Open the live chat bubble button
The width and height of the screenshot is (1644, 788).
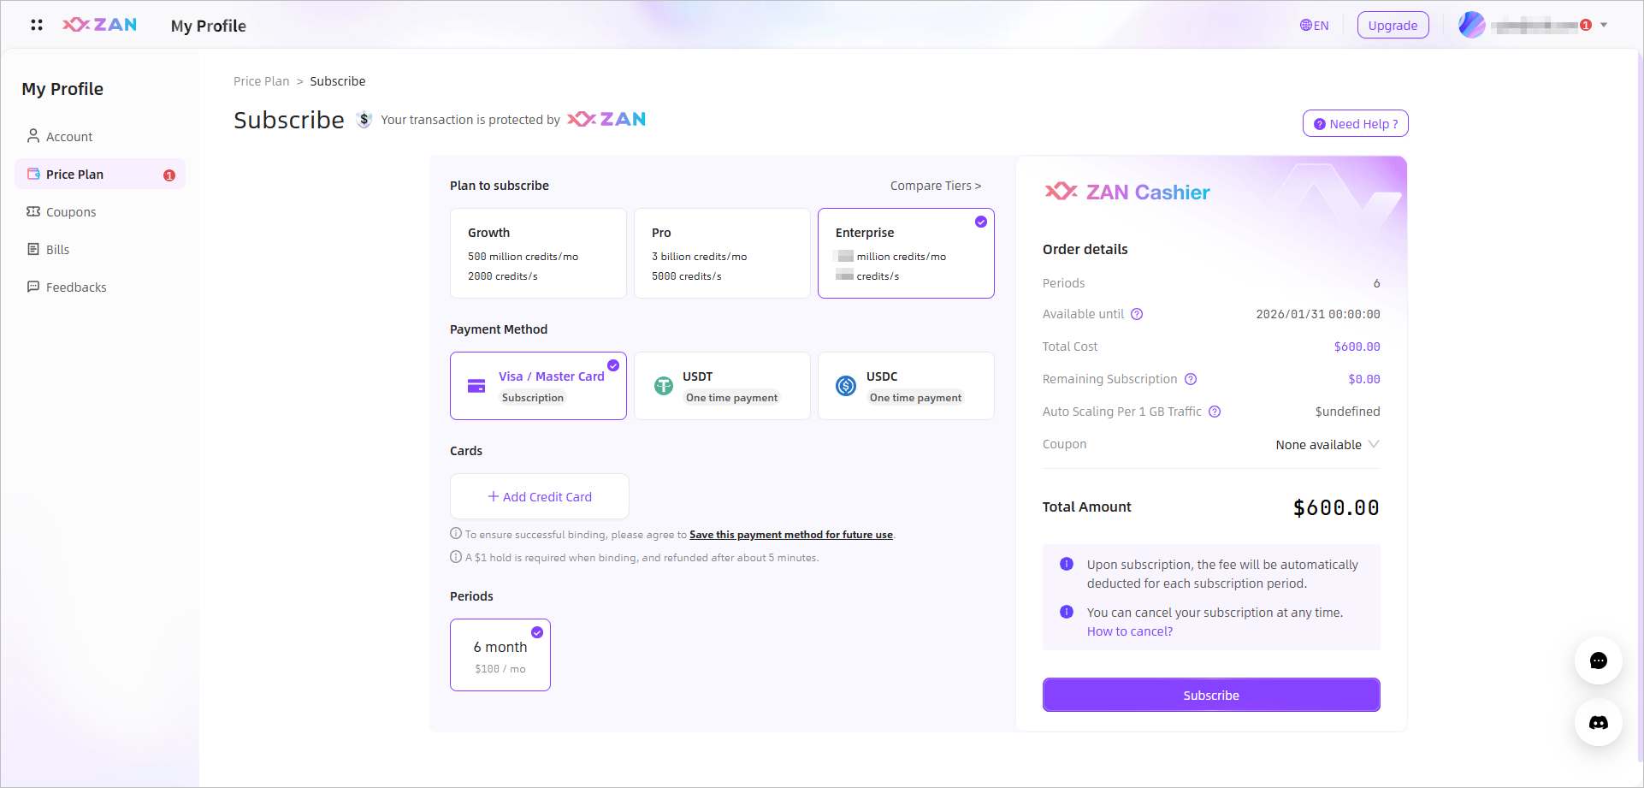(x=1599, y=661)
